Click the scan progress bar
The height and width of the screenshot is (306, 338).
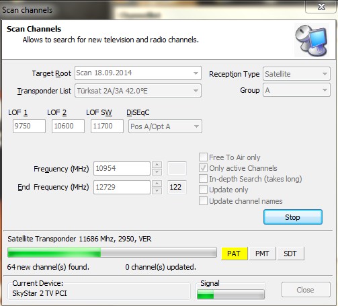[x=112, y=252]
